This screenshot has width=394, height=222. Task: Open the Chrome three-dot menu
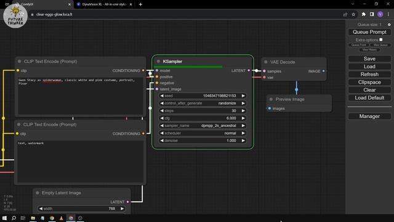(x=388, y=14)
